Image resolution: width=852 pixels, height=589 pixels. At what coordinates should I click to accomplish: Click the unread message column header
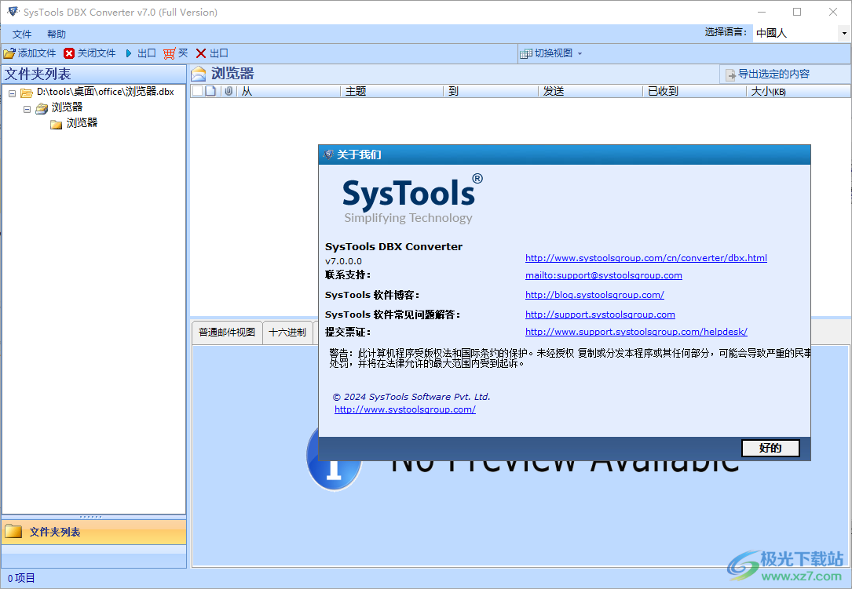(x=210, y=90)
